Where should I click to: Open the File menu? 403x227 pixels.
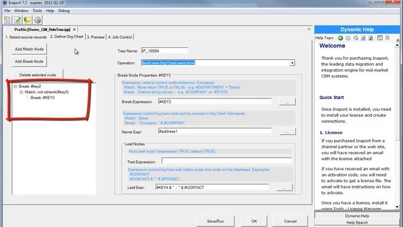point(7,11)
